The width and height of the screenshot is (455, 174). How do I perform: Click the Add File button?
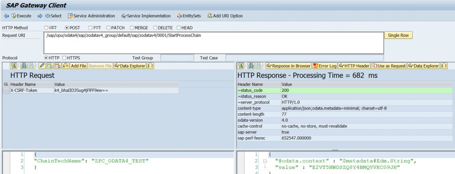pos(79,66)
